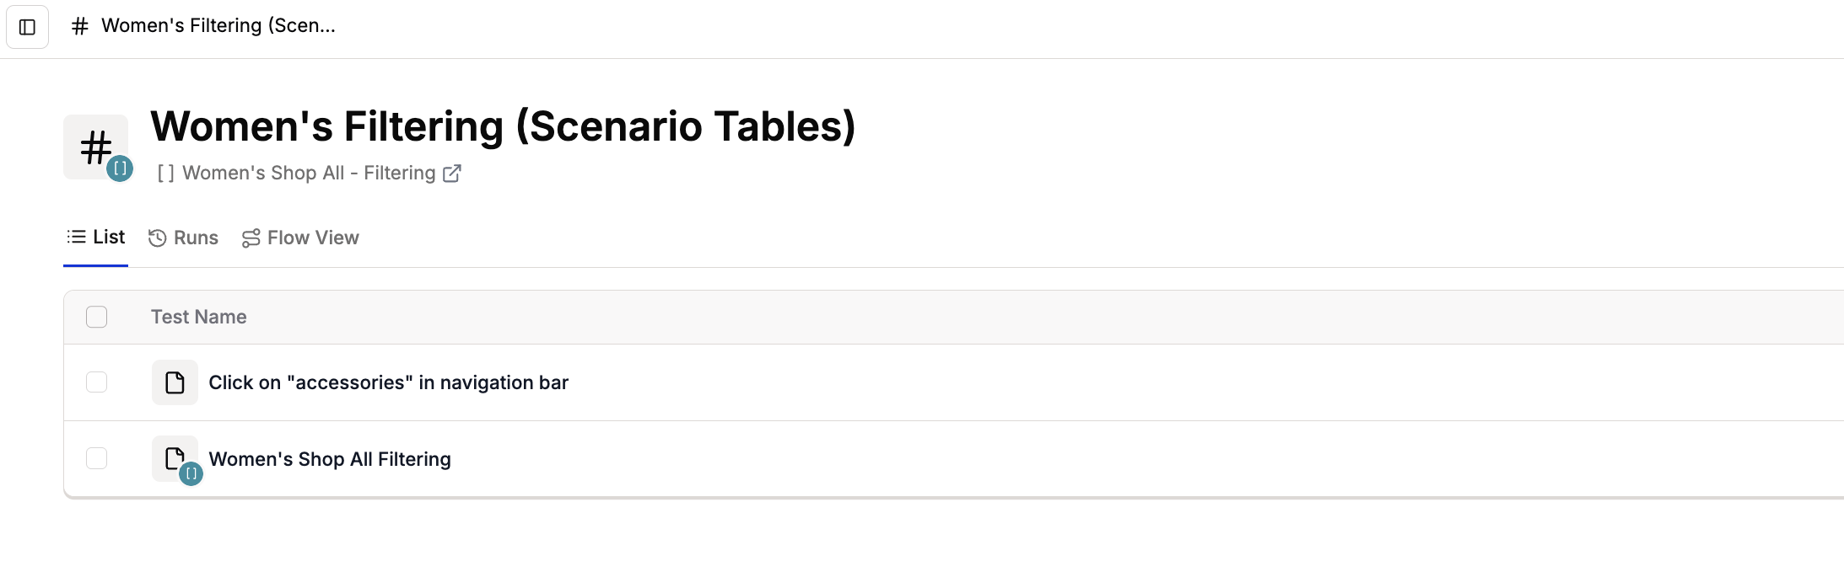Open the Women's Shop All - Filtering link
Image resolution: width=1844 pixels, height=561 pixels.
pos(309,173)
